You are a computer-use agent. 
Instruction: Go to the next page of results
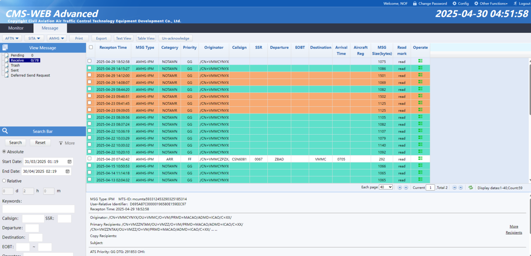coord(454,188)
